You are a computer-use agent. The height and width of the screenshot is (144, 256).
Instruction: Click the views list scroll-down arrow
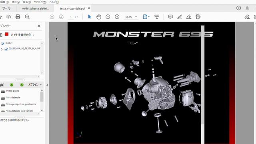[42, 110]
